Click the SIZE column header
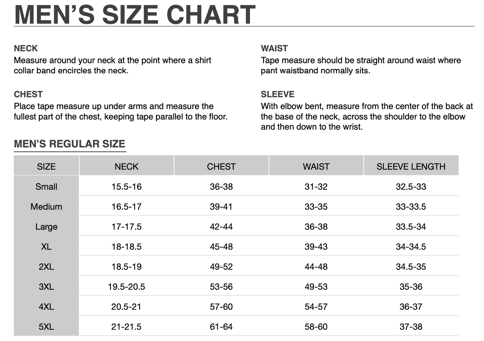This screenshot has height=341, width=484. [46, 166]
